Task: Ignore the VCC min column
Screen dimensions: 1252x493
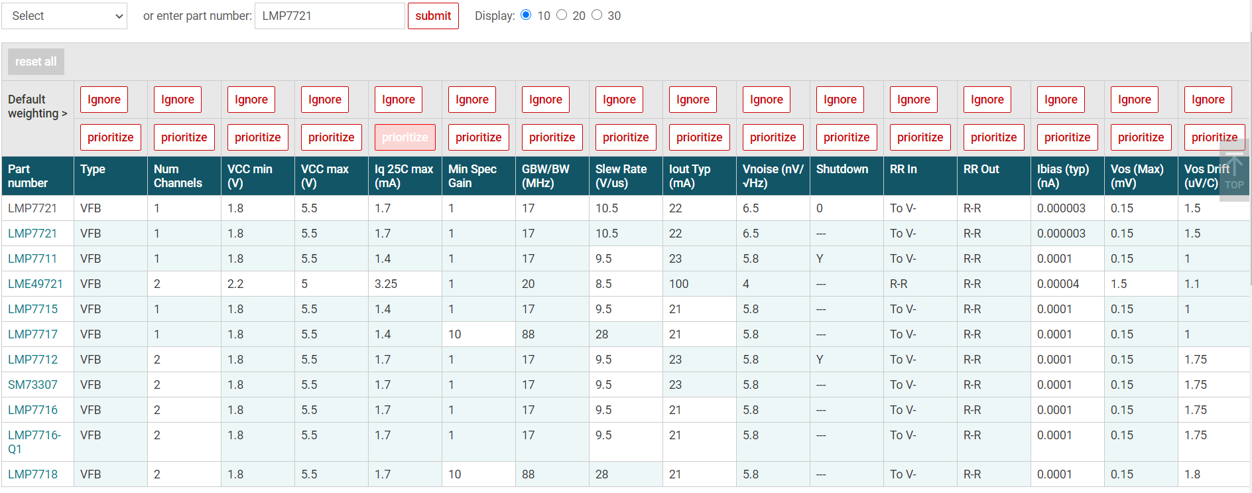Action: [251, 100]
